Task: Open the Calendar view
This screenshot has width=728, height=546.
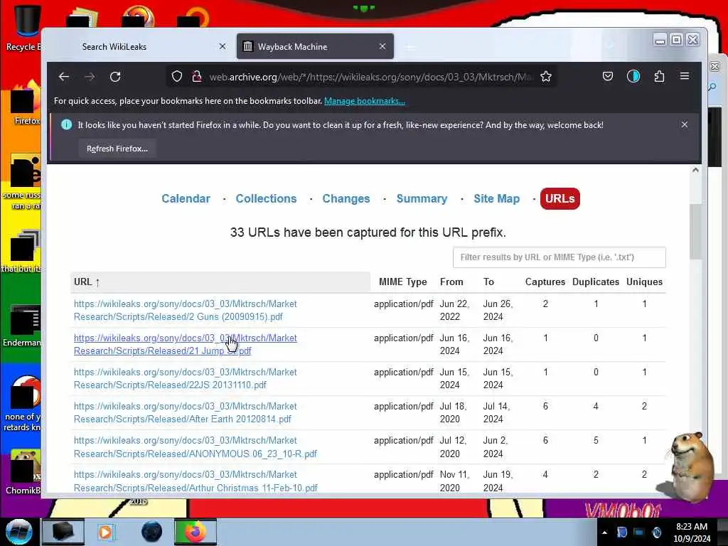Action: pyautogui.click(x=186, y=199)
